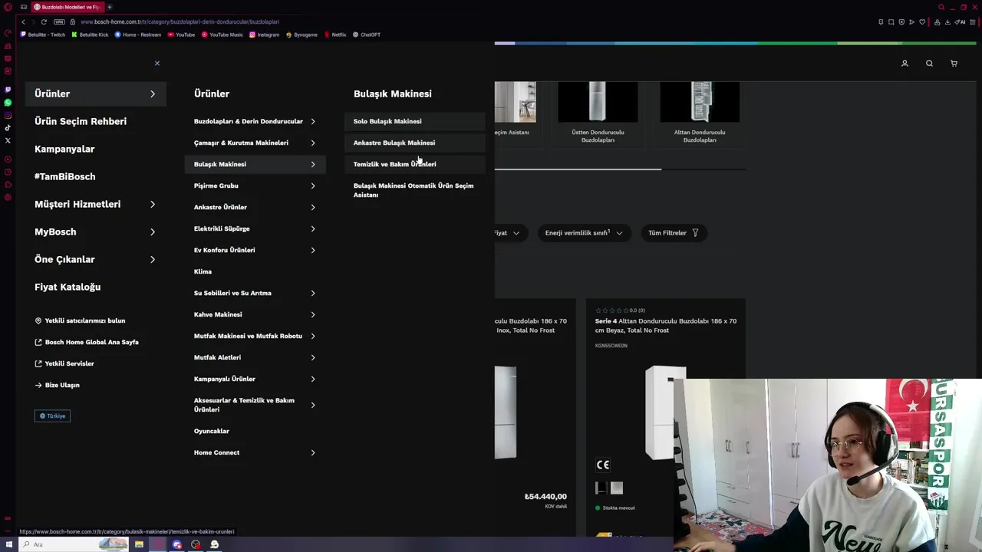Toggle the VPN badge in address bar
Screen dimensions: 982x552
click(x=59, y=21)
